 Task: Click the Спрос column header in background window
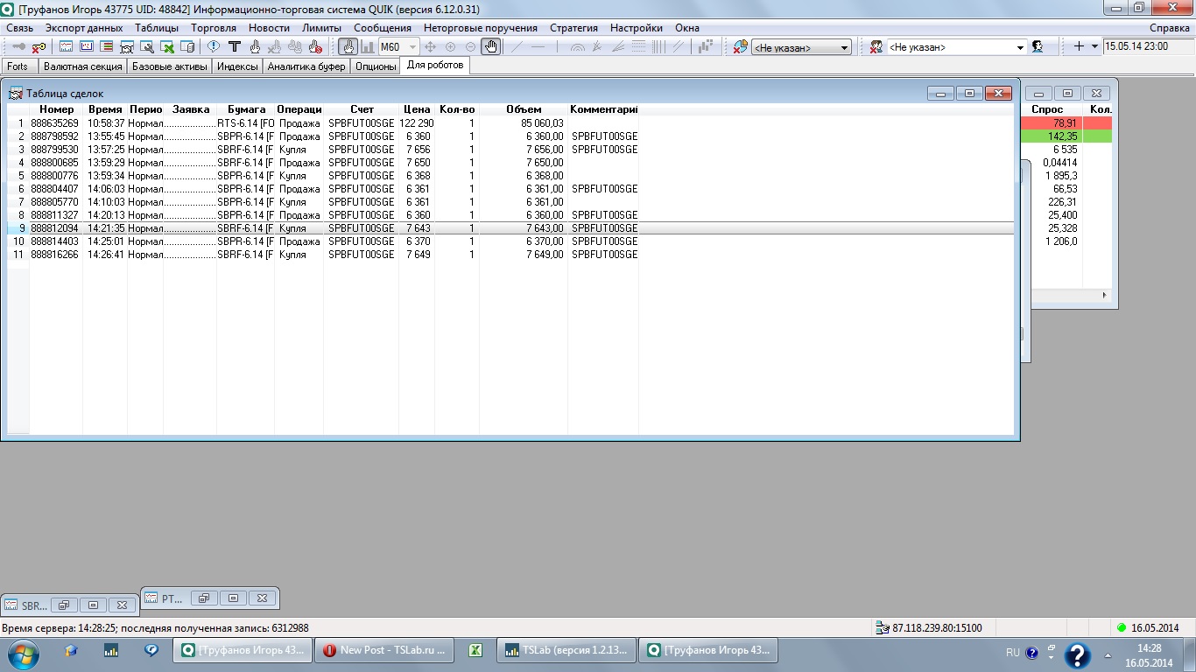click(1047, 109)
